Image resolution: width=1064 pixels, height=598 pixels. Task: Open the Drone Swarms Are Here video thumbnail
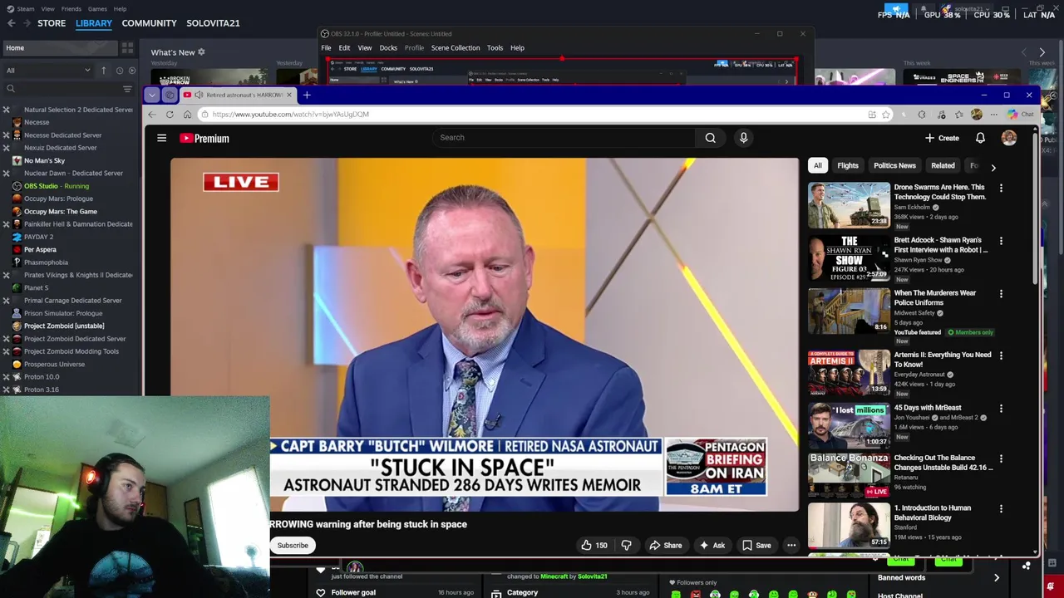pyautogui.click(x=849, y=204)
